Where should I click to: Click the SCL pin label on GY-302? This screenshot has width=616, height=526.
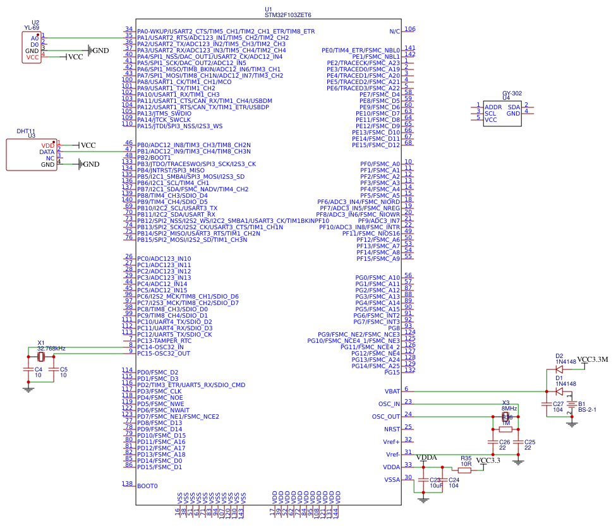490,114
